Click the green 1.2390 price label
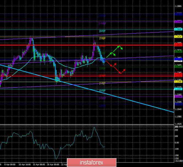The height and width of the screenshot is (167, 183). pyautogui.click(x=178, y=67)
